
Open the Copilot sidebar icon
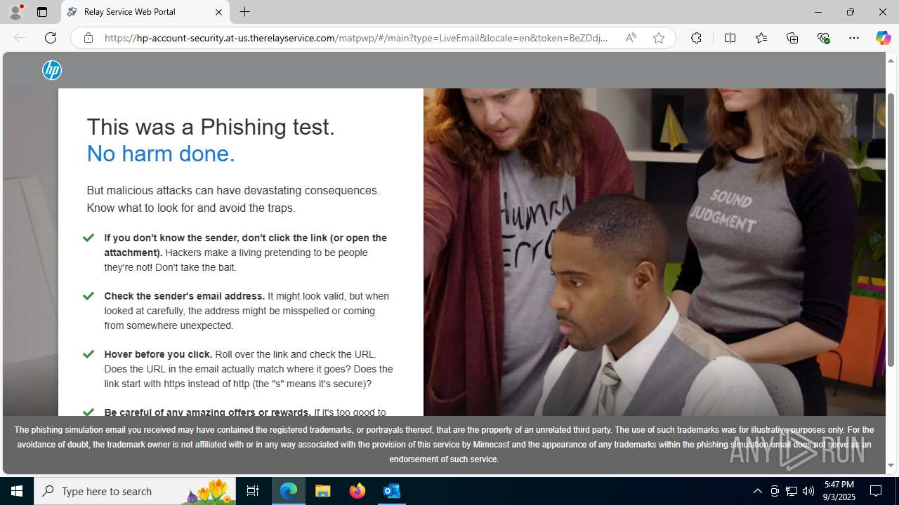point(883,38)
